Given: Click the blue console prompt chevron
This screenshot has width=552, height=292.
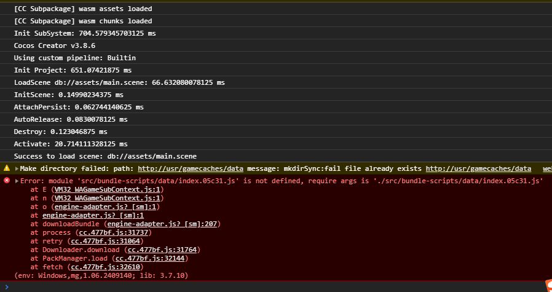Looking at the screenshot, I should tap(7, 286).
